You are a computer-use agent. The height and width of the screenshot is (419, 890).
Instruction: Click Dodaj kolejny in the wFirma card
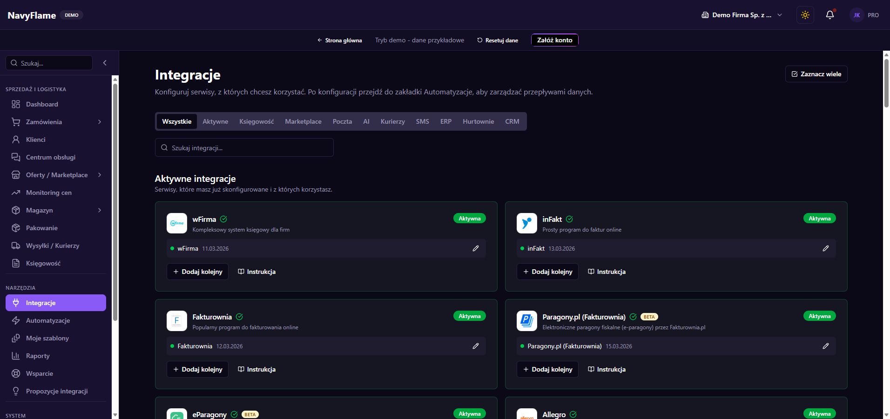[197, 272]
